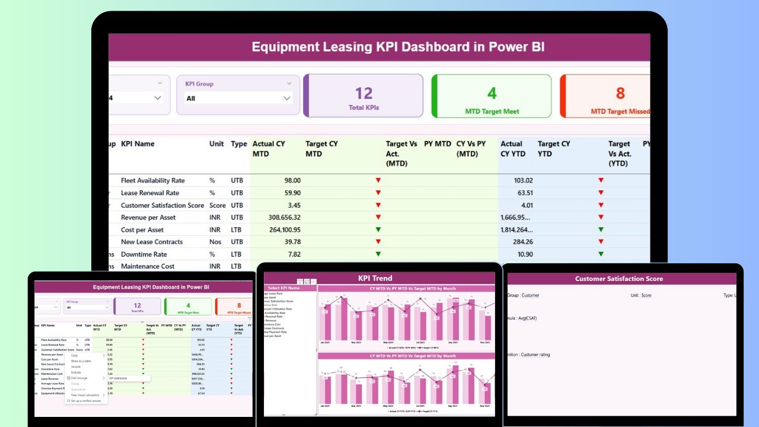Click the Select KPI Name slicer header
The height and width of the screenshot is (427, 759).
pyautogui.click(x=290, y=288)
